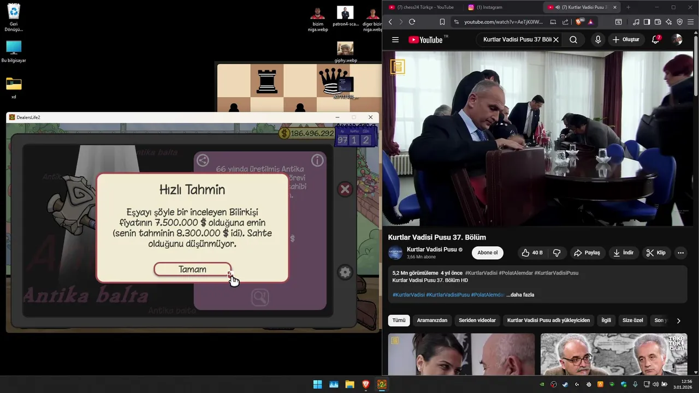The width and height of the screenshot is (699, 393).
Task: Close the Kurtlar Vadisi Pusu browser tab
Action: [x=615, y=7]
